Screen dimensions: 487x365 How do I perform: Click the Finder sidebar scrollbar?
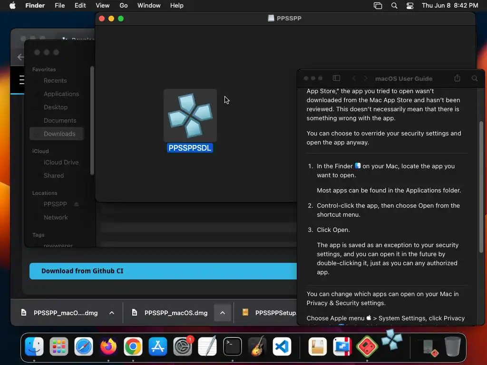[92, 120]
